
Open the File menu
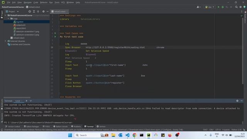[x=8, y=3]
